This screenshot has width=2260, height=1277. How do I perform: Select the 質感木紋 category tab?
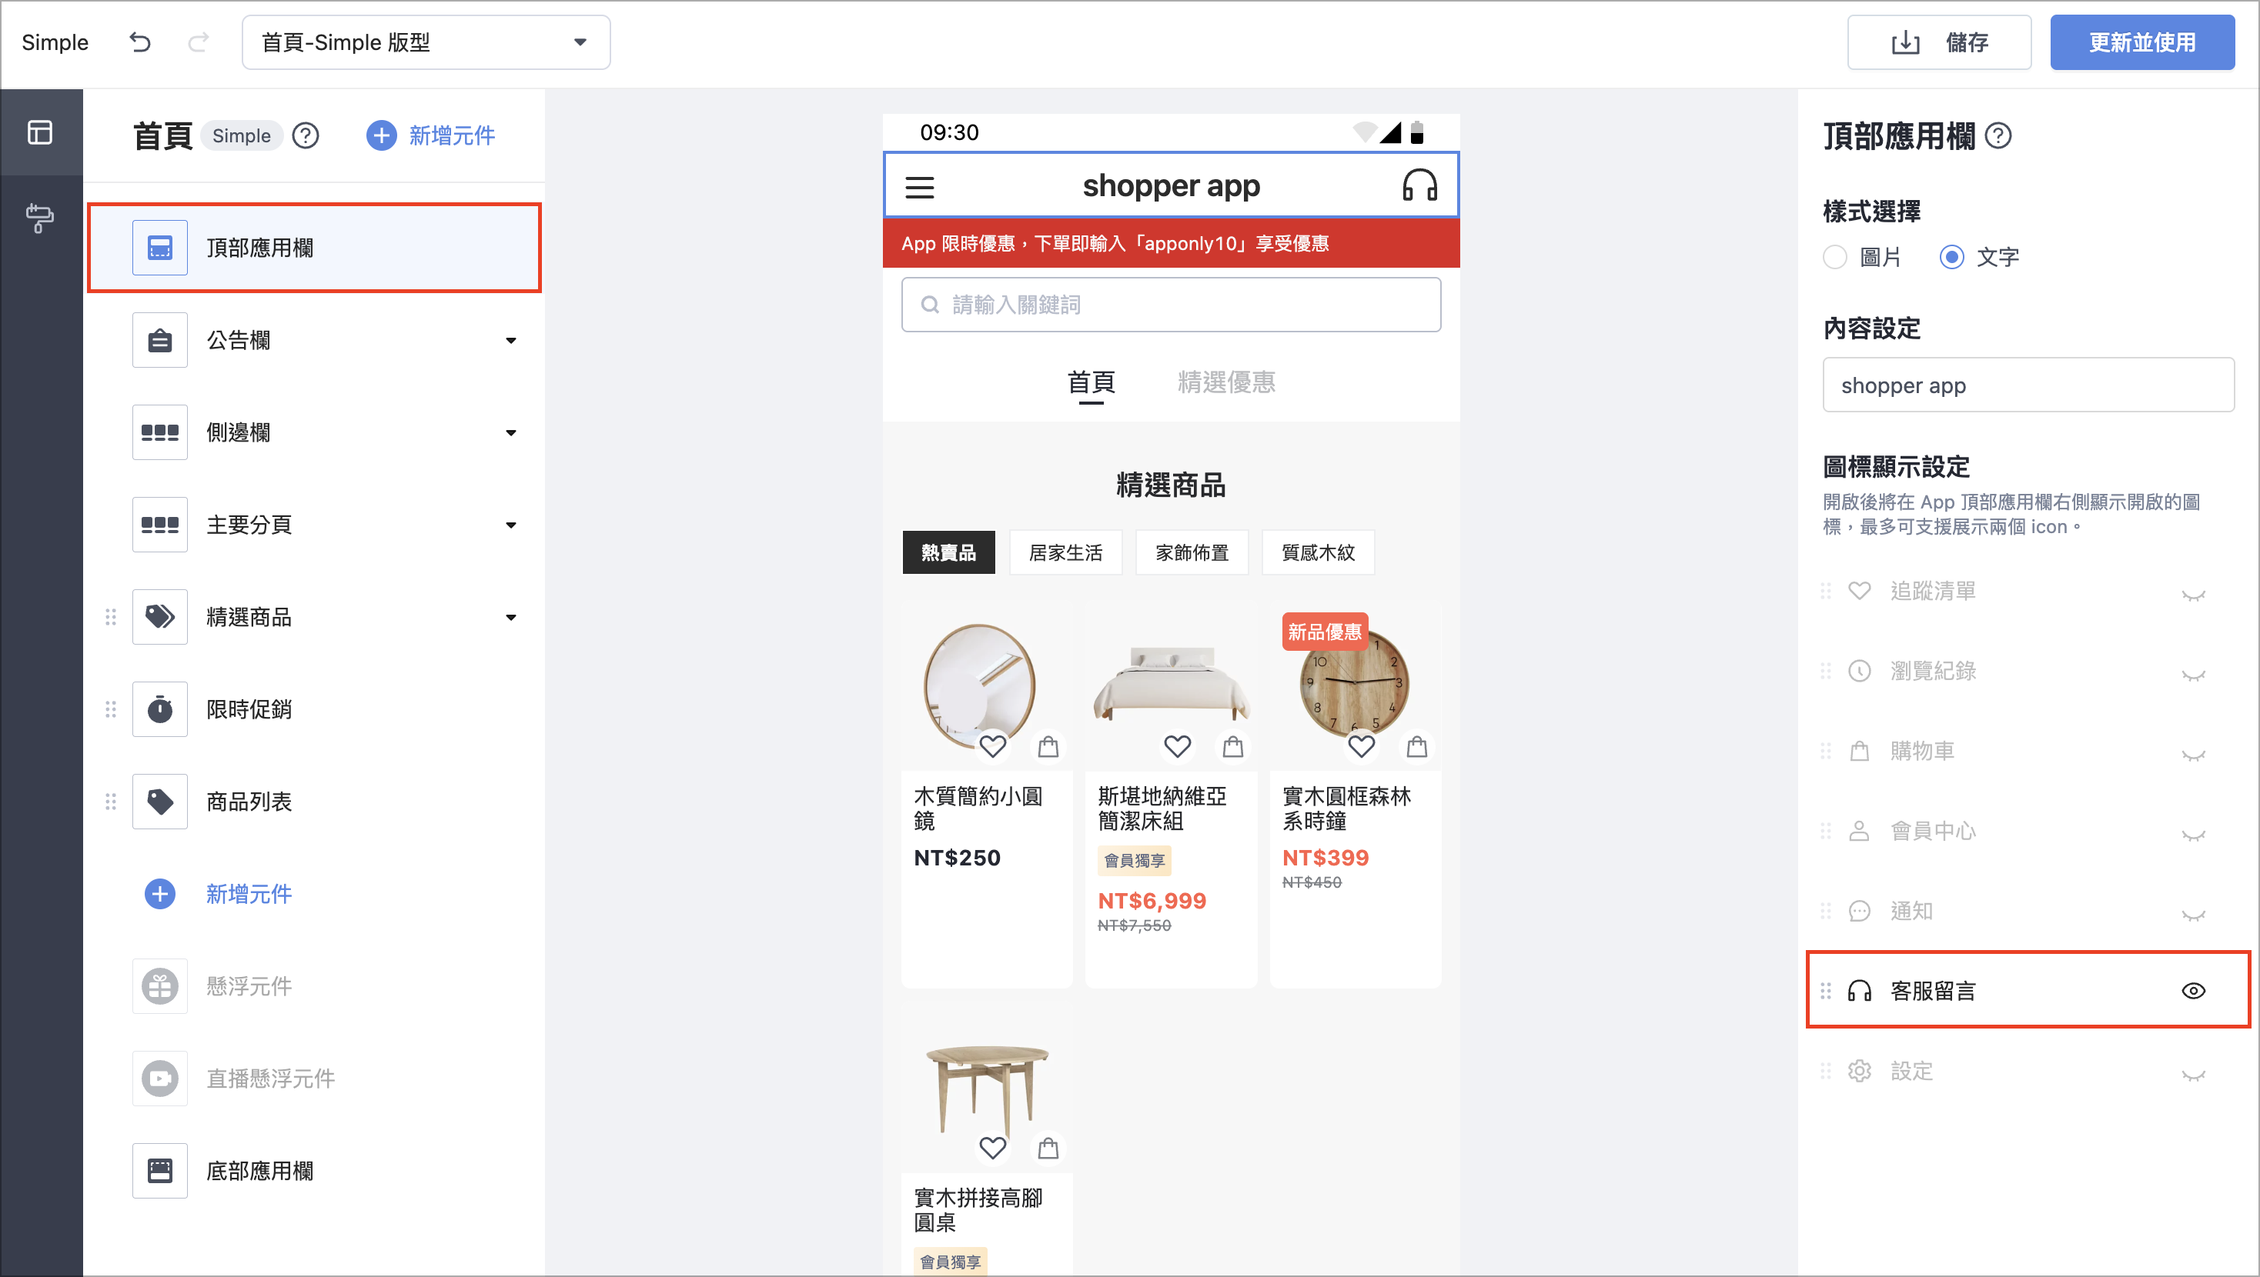pyautogui.click(x=1318, y=552)
